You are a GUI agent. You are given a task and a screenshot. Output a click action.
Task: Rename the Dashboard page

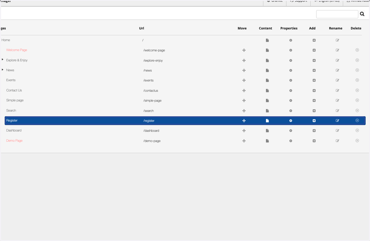337,131
